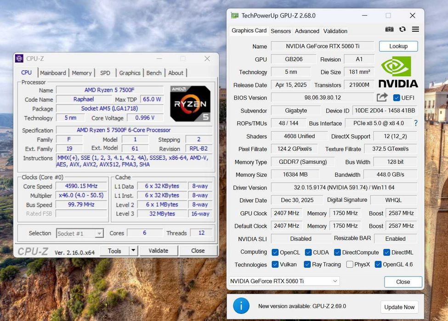448x321 pixels.
Task: Open the SPD tab in CPU-Z
Action: tap(105, 73)
